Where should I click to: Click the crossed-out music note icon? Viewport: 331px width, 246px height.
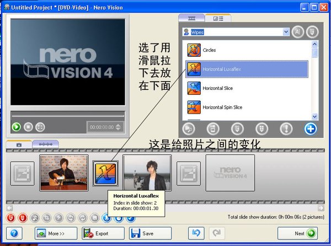[x=35, y=218]
